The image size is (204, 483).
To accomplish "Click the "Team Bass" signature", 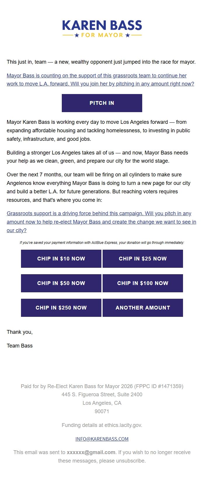I will coord(20,346).
